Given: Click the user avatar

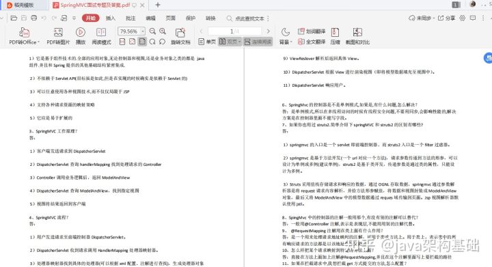Looking at the screenshot, I should (473, 4).
